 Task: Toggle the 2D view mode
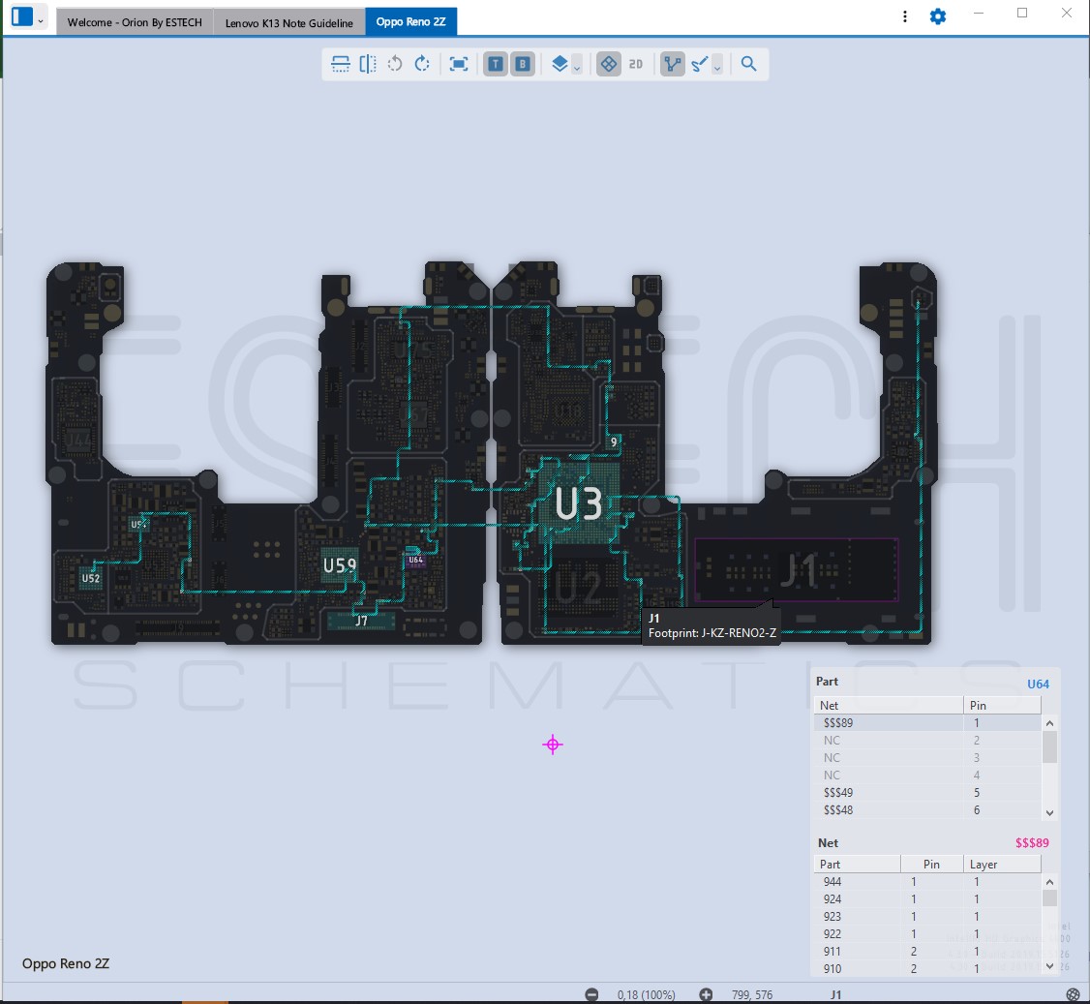[x=636, y=64]
